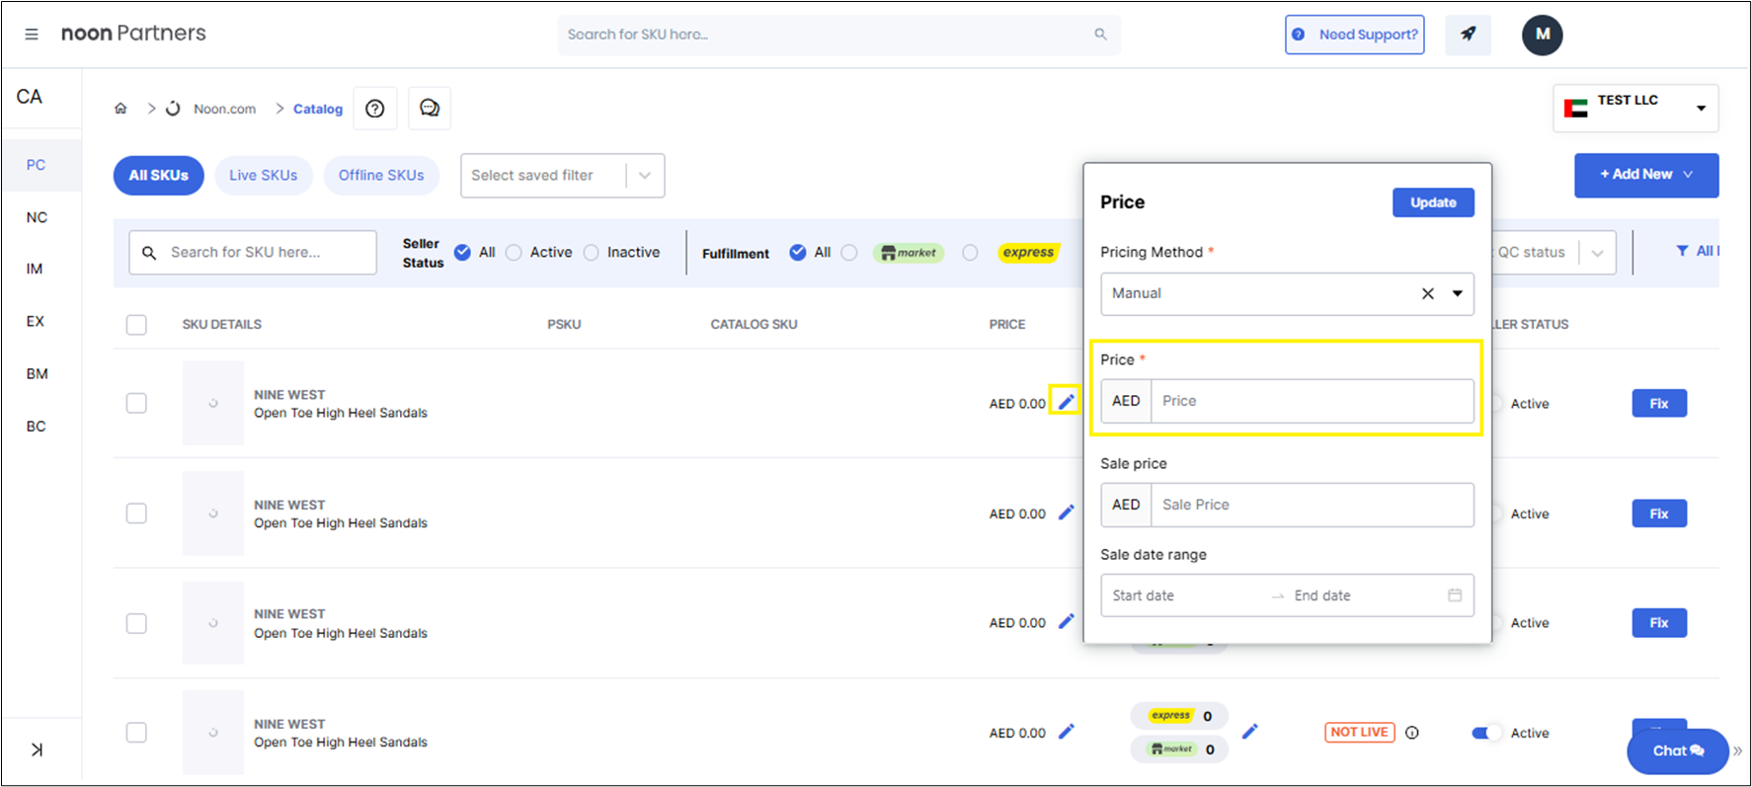Image resolution: width=1752 pixels, height=787 pixels.
Task: Open the help question-mark icon next to Catalog
Action: pos(375,109)
